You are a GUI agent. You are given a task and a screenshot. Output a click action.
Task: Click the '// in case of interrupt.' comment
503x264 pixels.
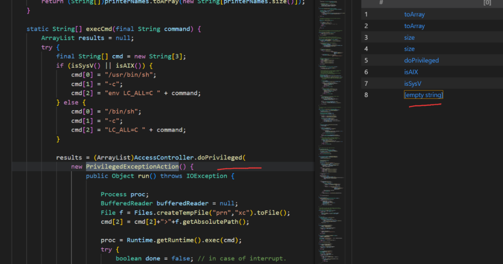coord(242,258)
